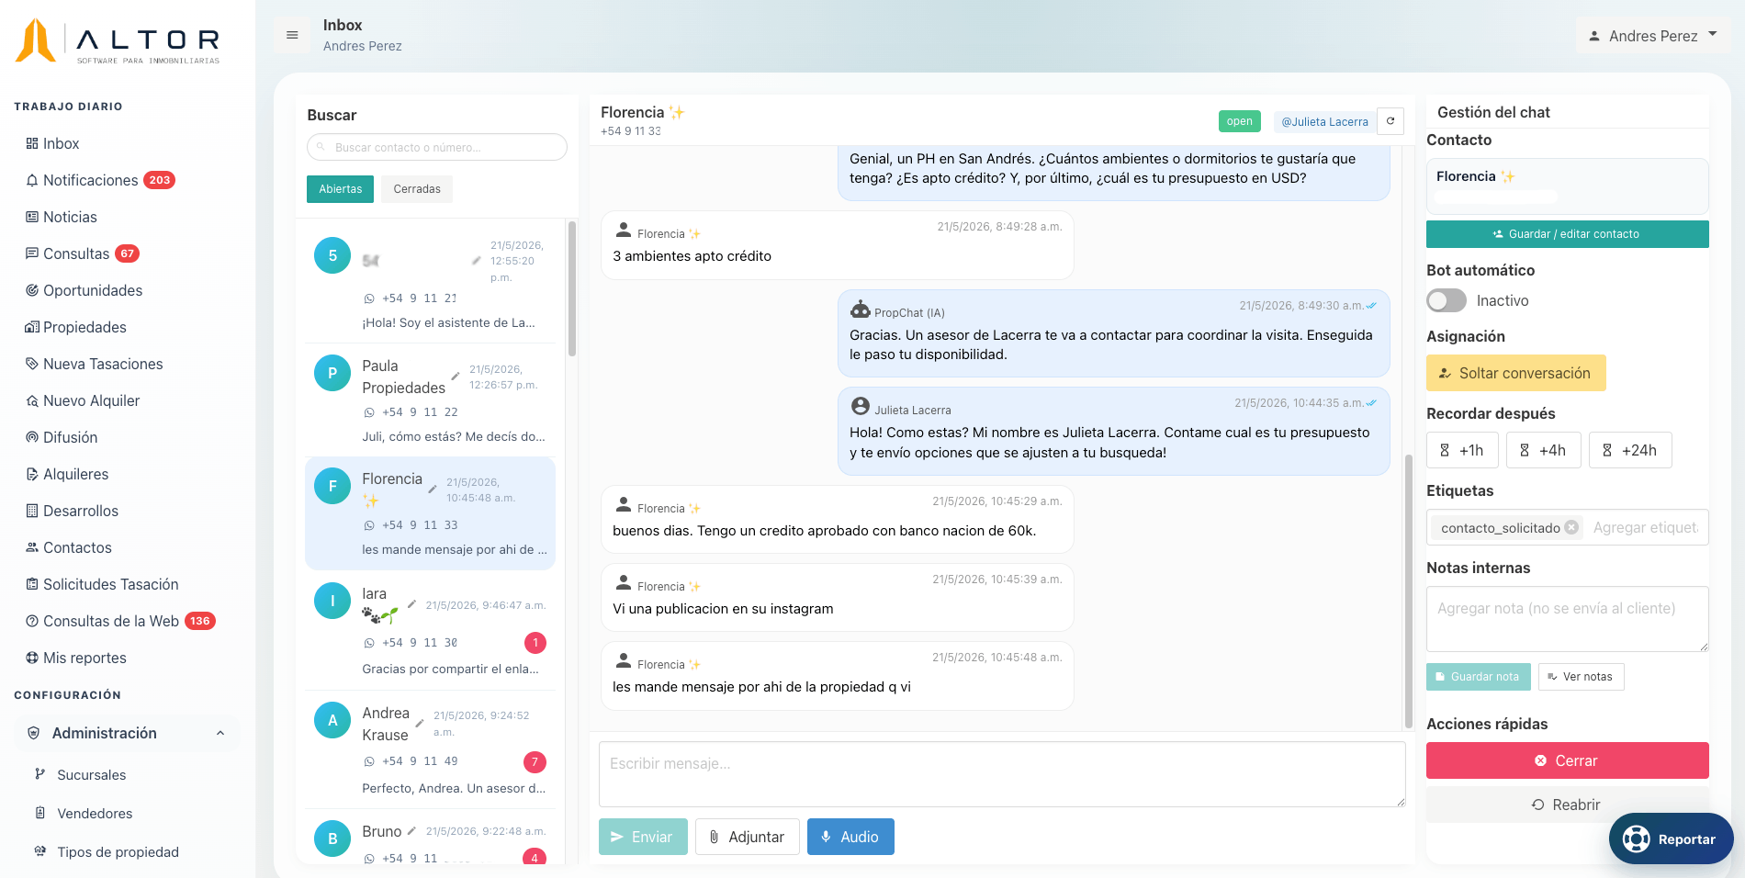Open Difusión in the sidebar

62,437
